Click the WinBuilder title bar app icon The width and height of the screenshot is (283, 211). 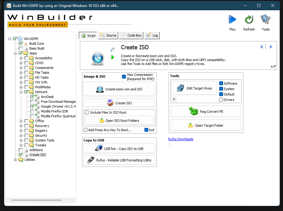pyautogui.click(x=9, y=5)
